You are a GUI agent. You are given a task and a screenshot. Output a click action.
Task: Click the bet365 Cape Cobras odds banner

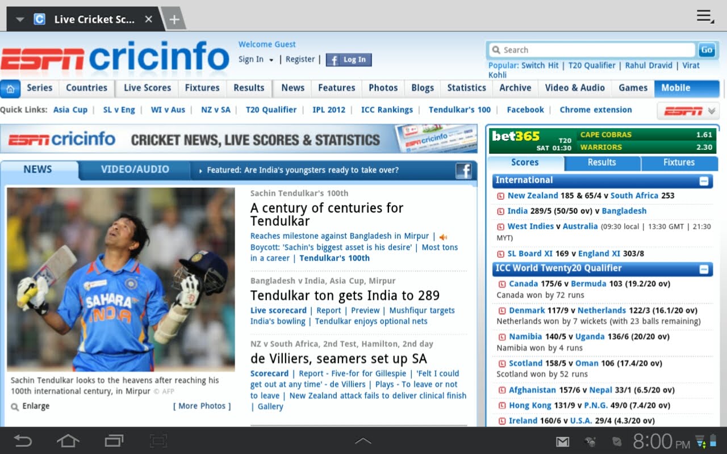(x=603, y=141)
